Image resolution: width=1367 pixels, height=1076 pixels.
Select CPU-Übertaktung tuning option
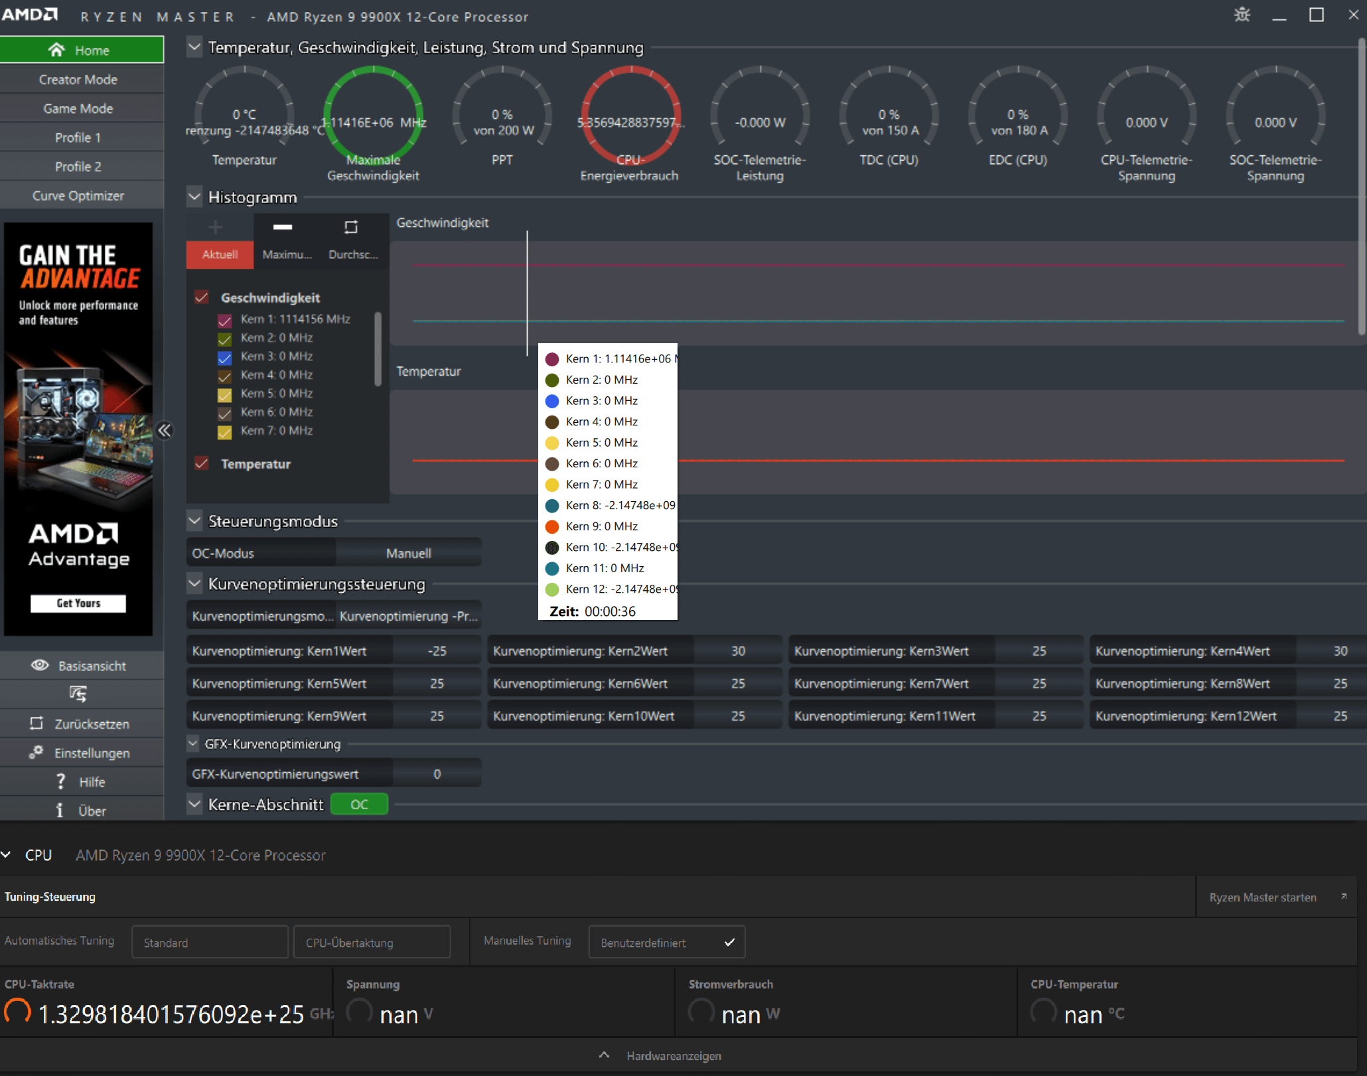click(x=372, y=942)
